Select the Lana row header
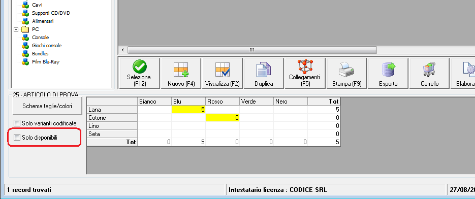This screenshot has width=475, height=199. pyautogui.click(x=112, y=110)
